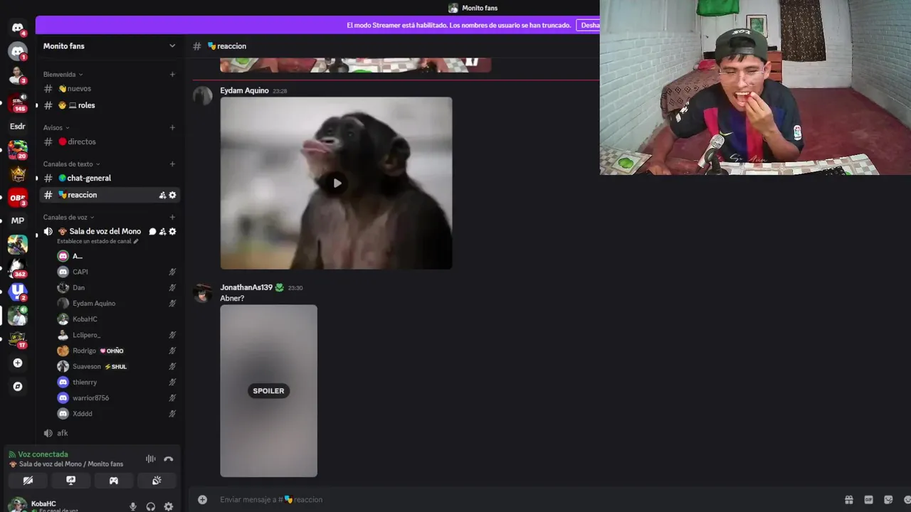Open Monito fans server dropdown chevron

[x=172, y=46]
